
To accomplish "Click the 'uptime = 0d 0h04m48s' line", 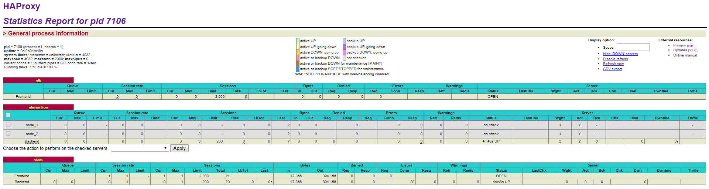I will [x=23, y=51].
